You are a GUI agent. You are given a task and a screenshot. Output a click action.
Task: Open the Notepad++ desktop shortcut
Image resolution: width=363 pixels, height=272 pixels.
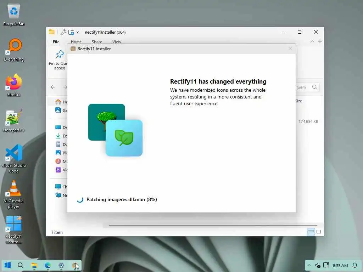pos(14,121)
